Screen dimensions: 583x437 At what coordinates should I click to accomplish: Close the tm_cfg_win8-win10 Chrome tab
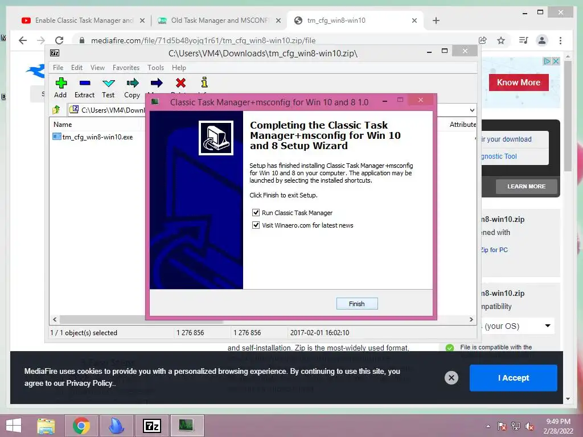pos(414,20)
